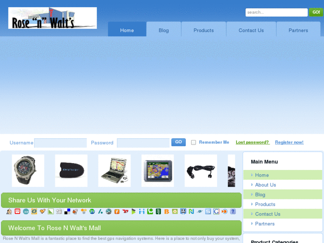Click the teal round speech-bubble share icon
The width and height of the screenshot is (324, 243).
(x=26, y=211)
